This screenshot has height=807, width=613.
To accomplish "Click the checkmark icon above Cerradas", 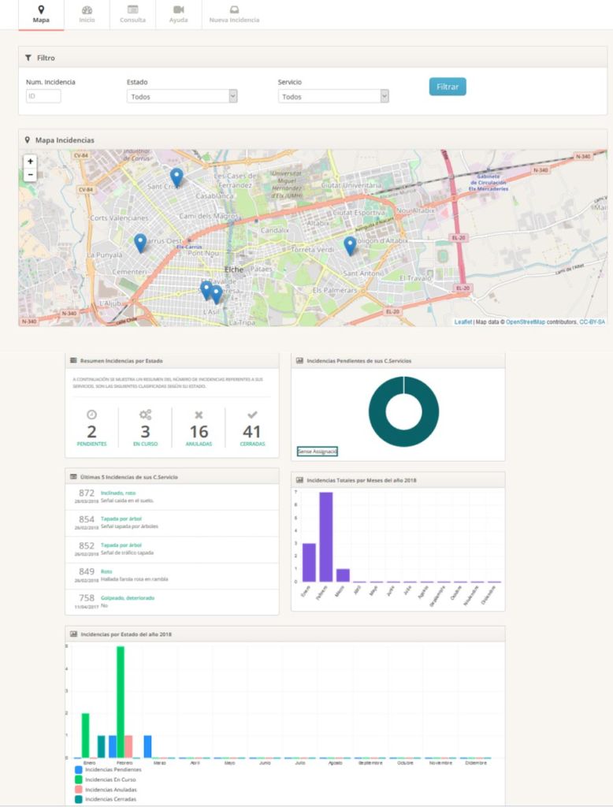I will coord(252,415).
